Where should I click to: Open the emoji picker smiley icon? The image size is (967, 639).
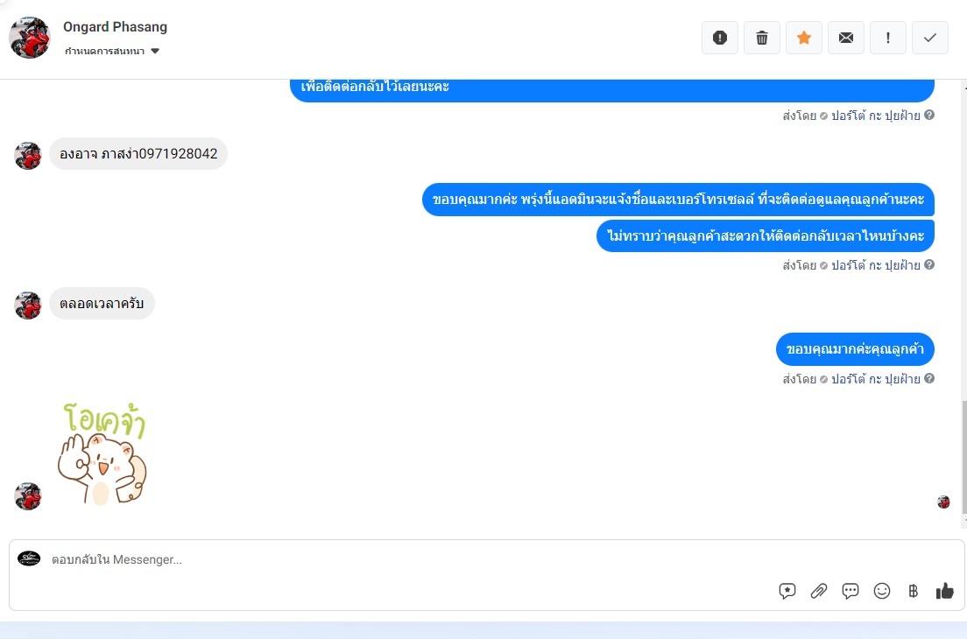tap(882, 591)
